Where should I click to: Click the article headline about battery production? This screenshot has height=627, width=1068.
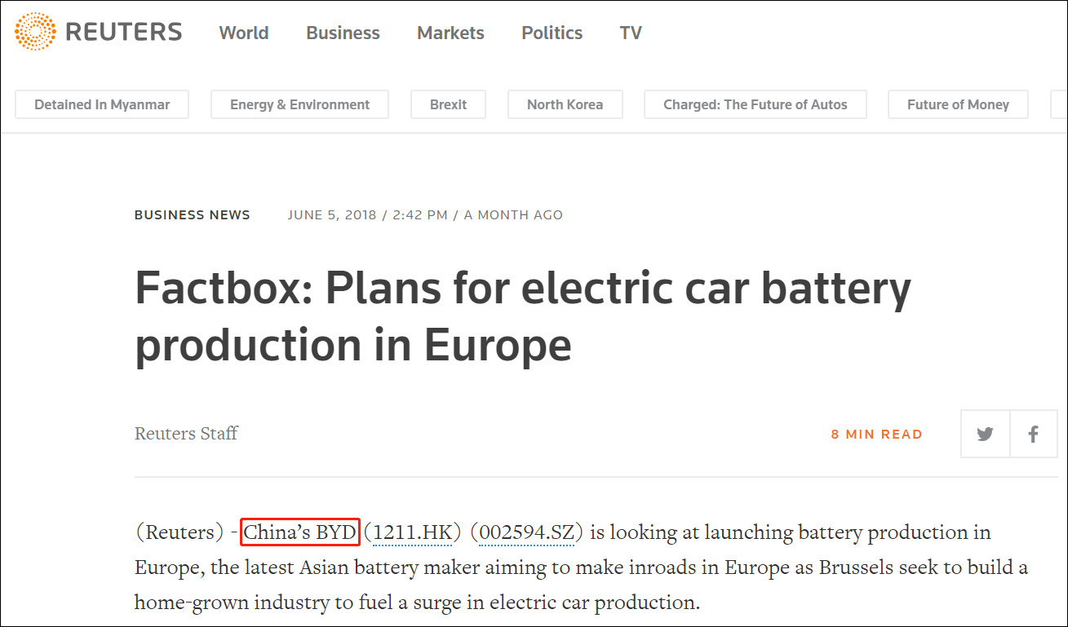coord(523,317)
